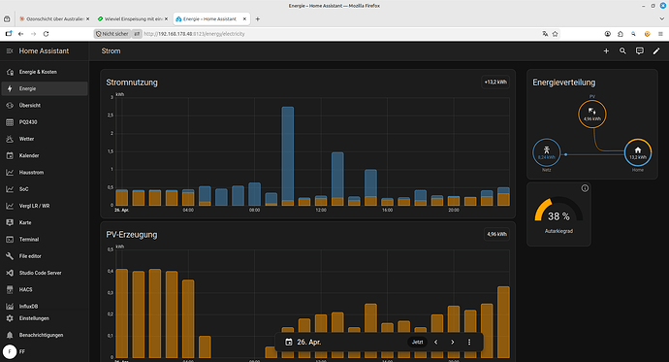Click the Hausstrom chart icon

point(10,173)
